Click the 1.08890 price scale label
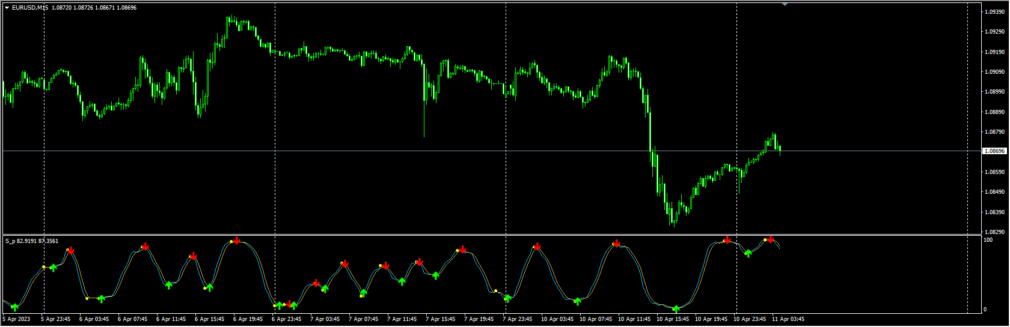The image size is (1010, 327). point(994,112)
